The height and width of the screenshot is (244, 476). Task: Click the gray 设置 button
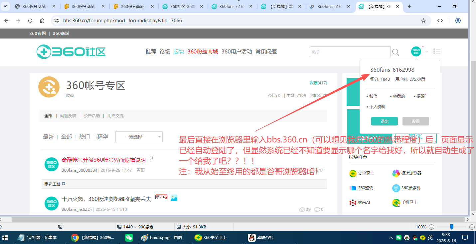[416, 121]
